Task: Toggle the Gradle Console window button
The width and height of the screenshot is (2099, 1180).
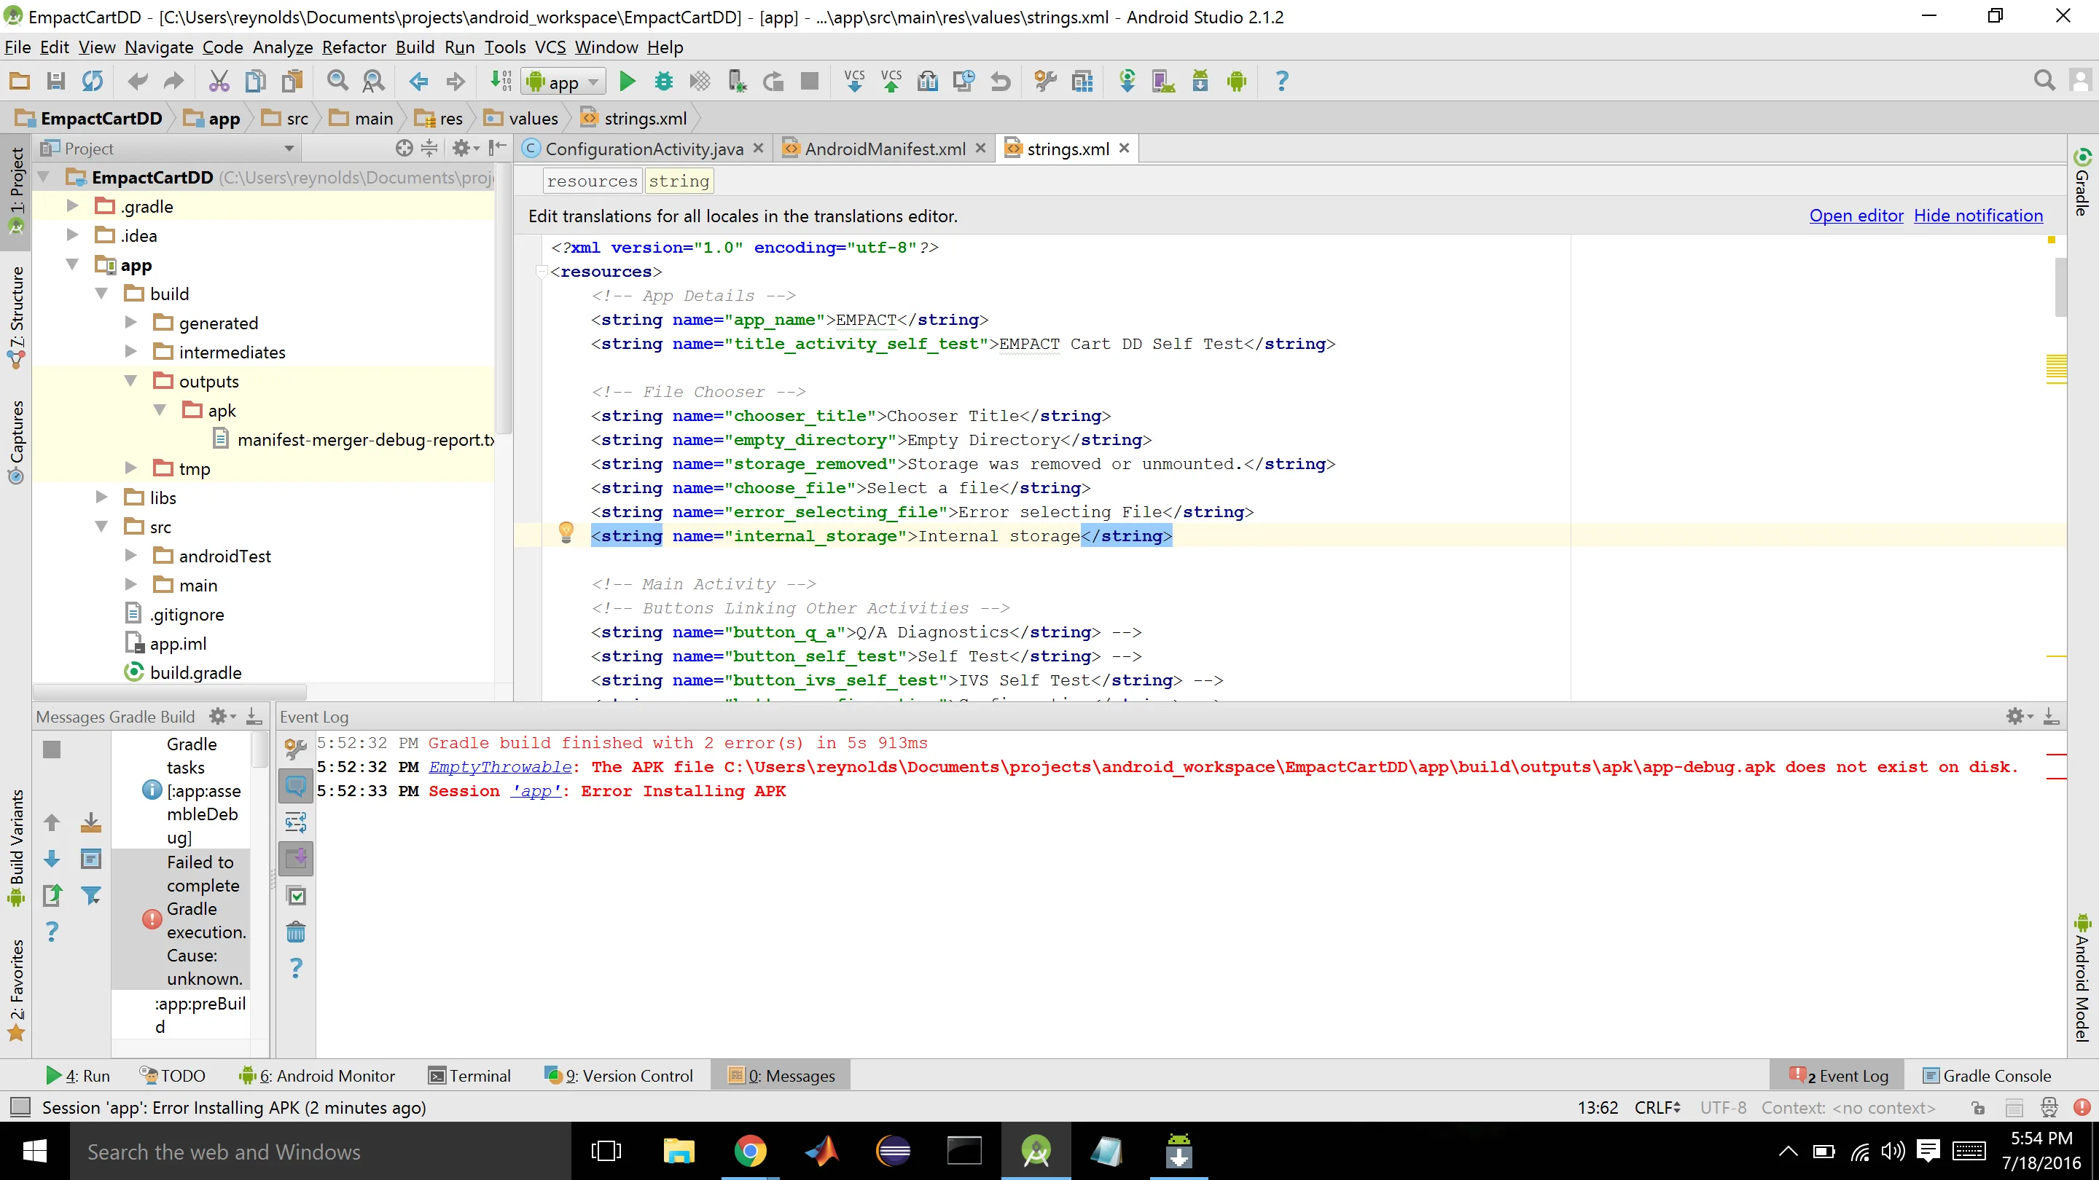Action: click(x=1987, y=1076)
